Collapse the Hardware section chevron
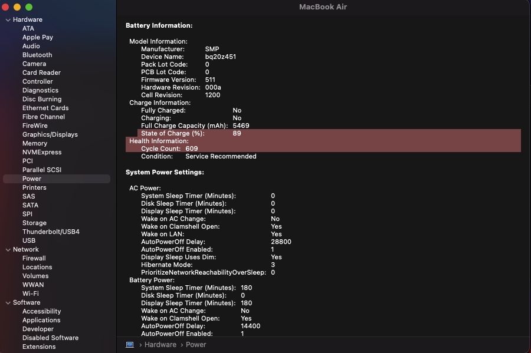 coord(8,20)
